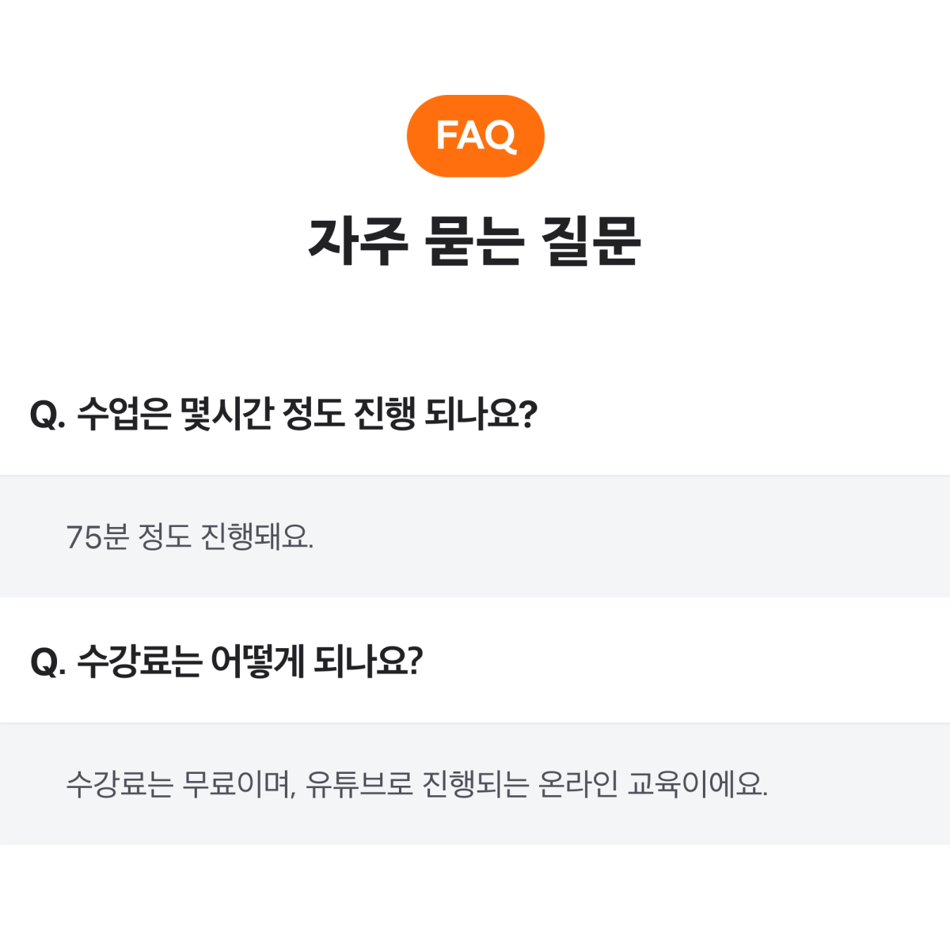Click the word 자주 in the main heading
Image resolution: width=950 pixels, height=940 pixels.
coord(358,241)
